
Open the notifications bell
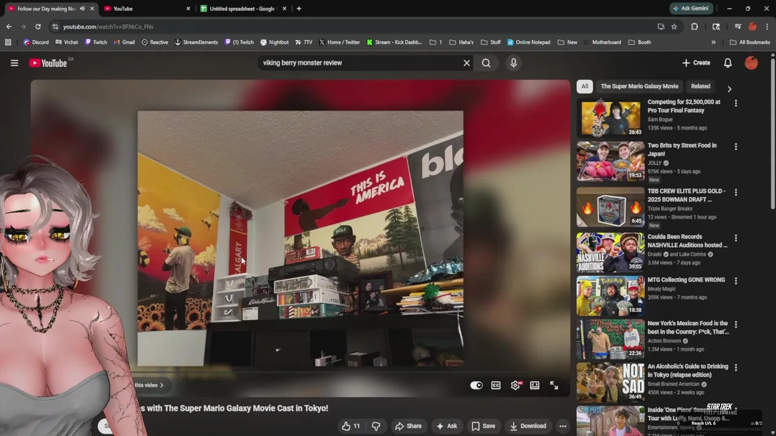pos(727,63)
